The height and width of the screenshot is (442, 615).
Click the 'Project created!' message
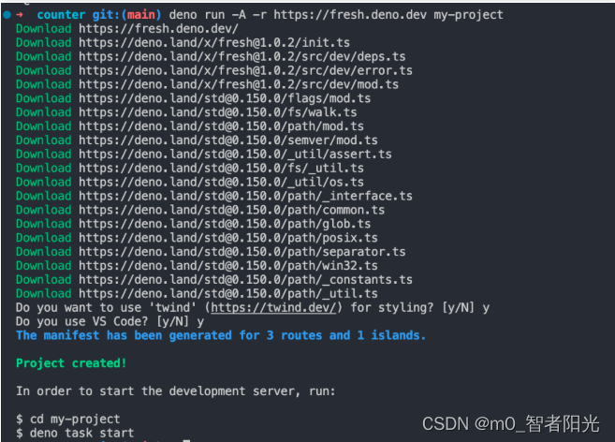pos(71,363)
